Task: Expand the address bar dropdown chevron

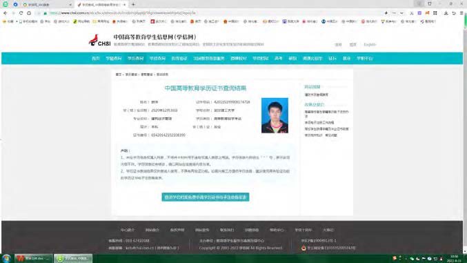Action: [x=401, y=13]
